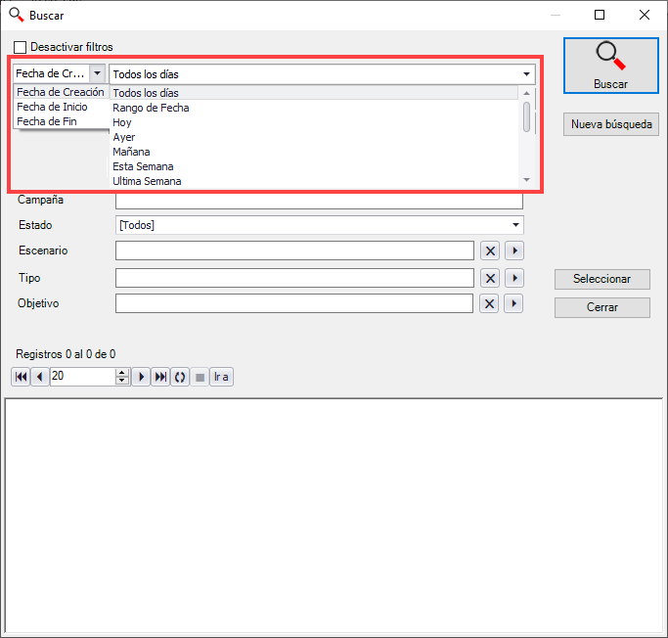Choose Fecha de Fin from the list
Viewport: 668px width, 638px height.
tap(61, 121)
